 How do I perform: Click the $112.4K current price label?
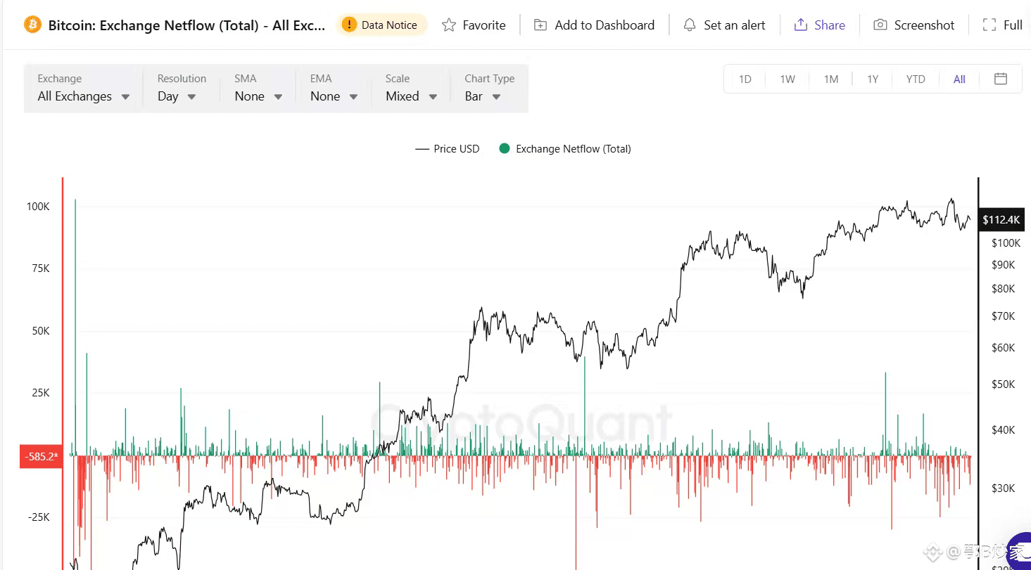click(1001, 220)
